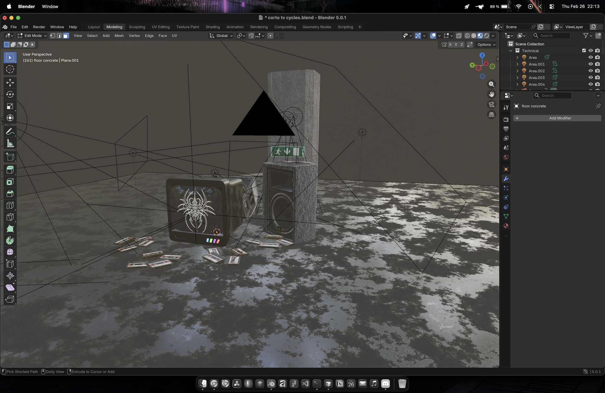Click the Z axis on navigation gizmo
605x393 pixels.
(482, 55)
